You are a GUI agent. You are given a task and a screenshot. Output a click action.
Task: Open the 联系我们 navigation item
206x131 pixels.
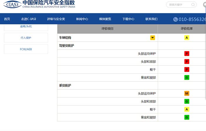(151, 19)
